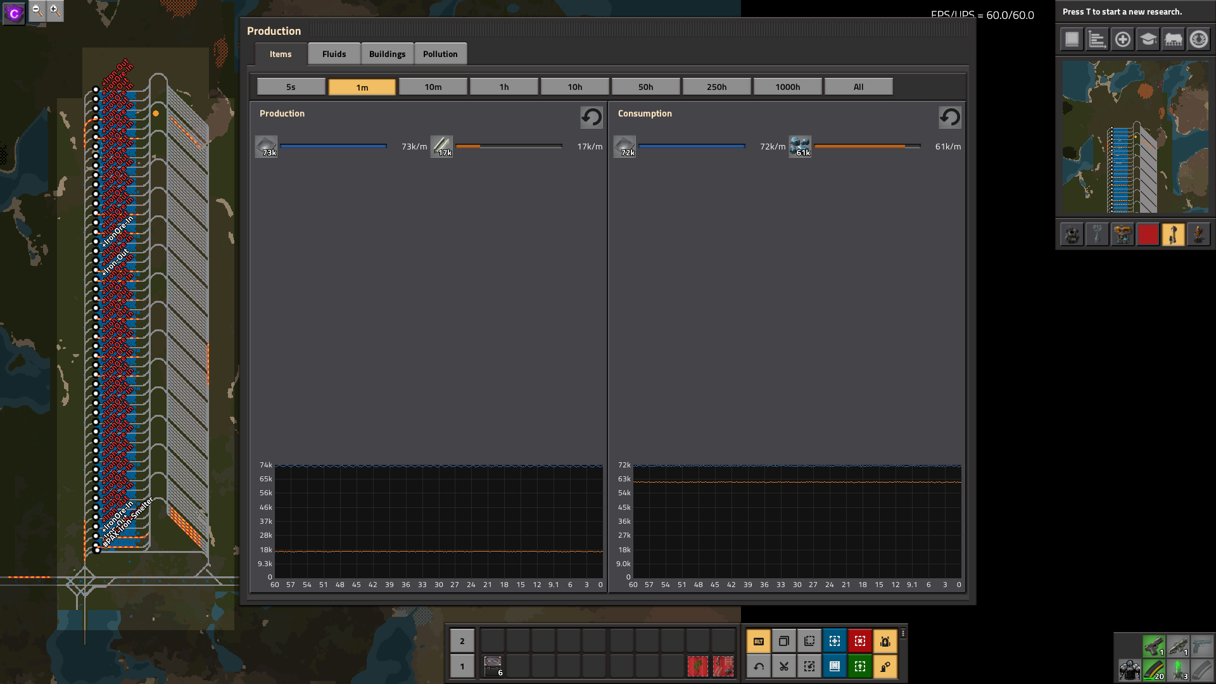The image size is (1216, 684).
Task: Change quickbar row selector labeled 2
Action: pos(462,641)
